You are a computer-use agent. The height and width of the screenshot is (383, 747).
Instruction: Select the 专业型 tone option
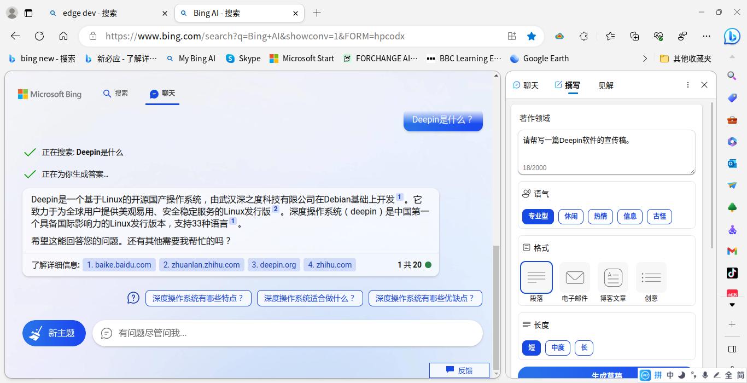tap(538, 216)
